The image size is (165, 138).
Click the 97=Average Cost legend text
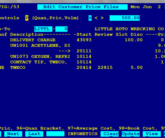click(91, 128)
